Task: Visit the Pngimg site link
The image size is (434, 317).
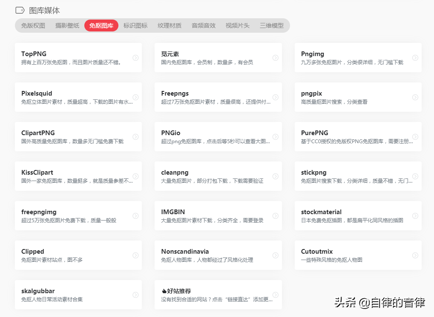Action: pyautogui.click(x=313, y=54)
